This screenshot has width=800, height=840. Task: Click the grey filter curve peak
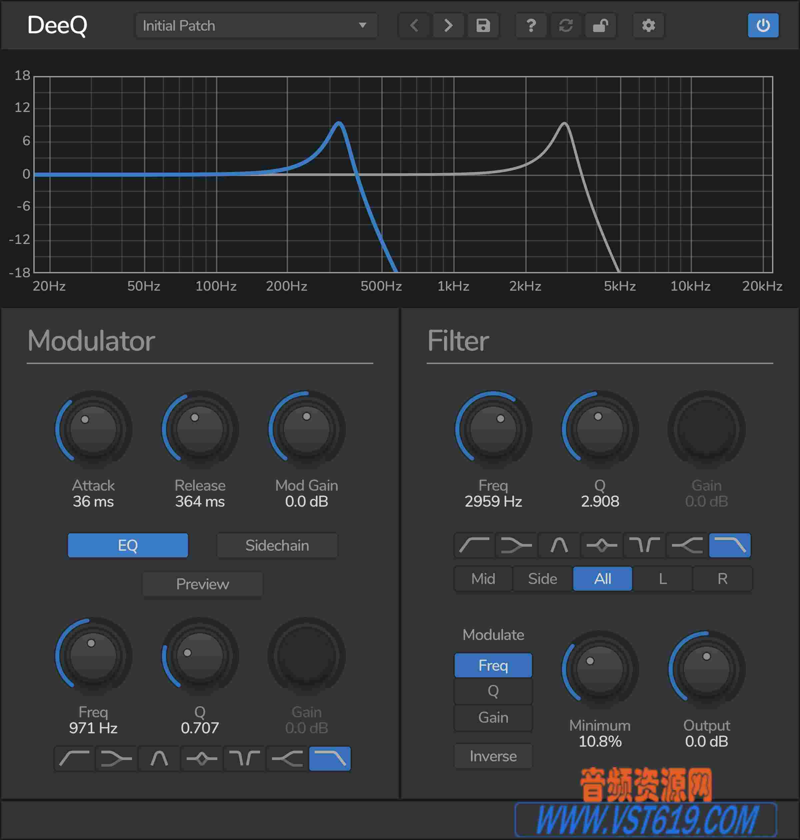(x=565, y=124)
